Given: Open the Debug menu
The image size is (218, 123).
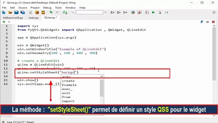Looking at the screenshot, I should (47, 8).
